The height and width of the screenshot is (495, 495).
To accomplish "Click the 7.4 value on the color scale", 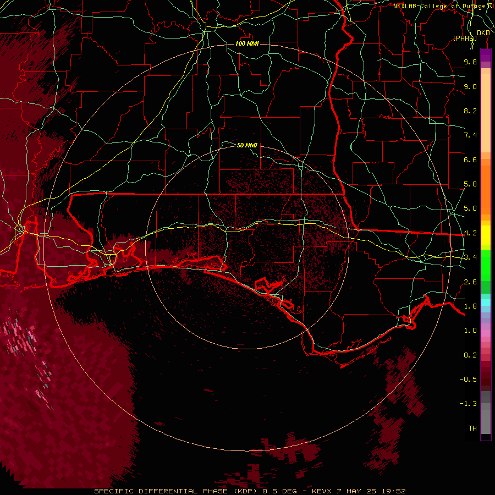I will point(470,135).
